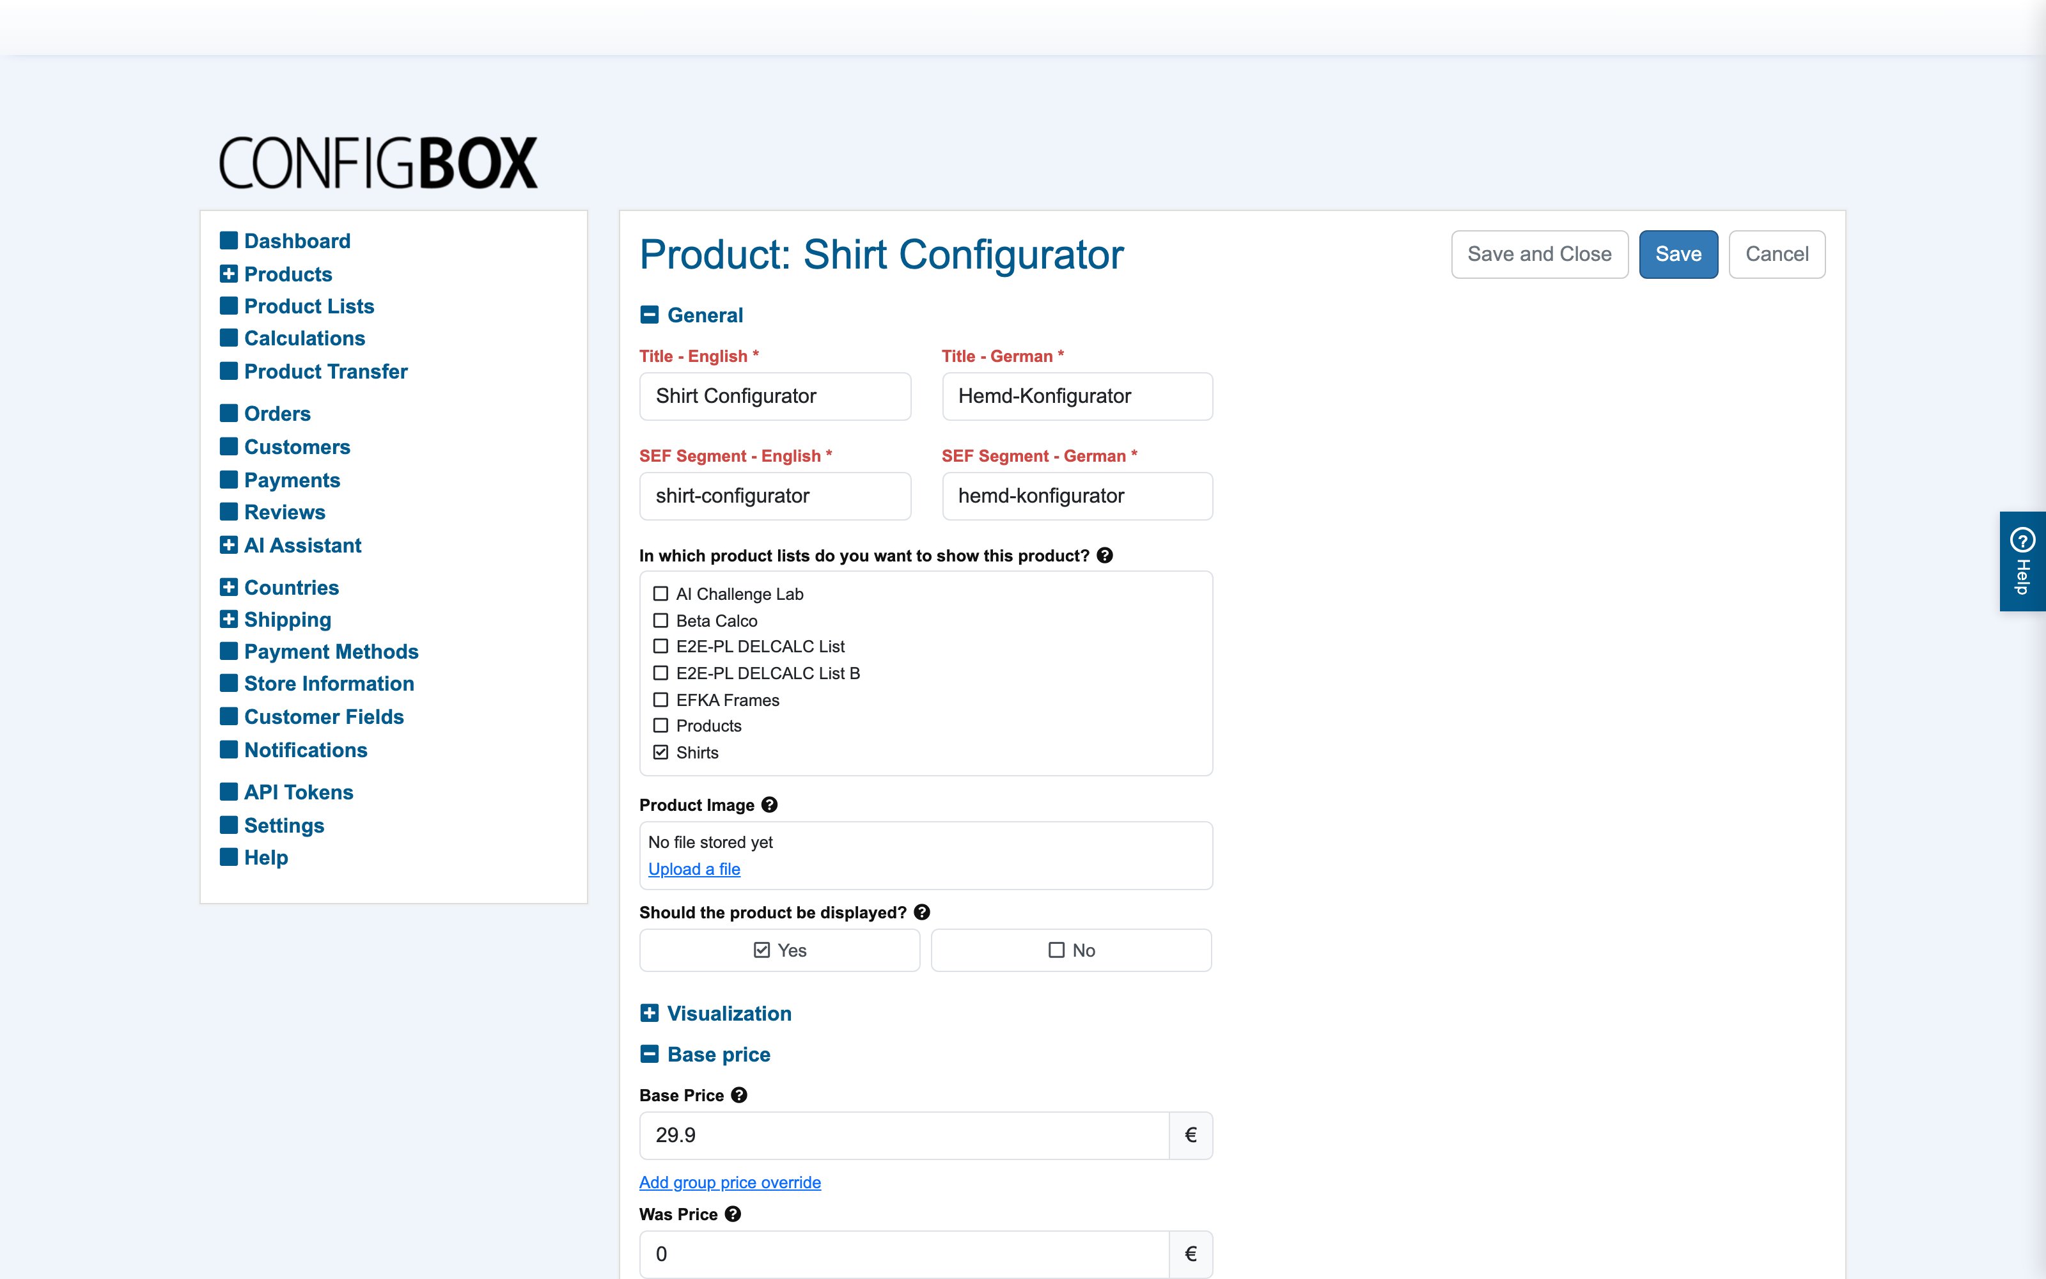Click the Save button

click(1678, 254)
